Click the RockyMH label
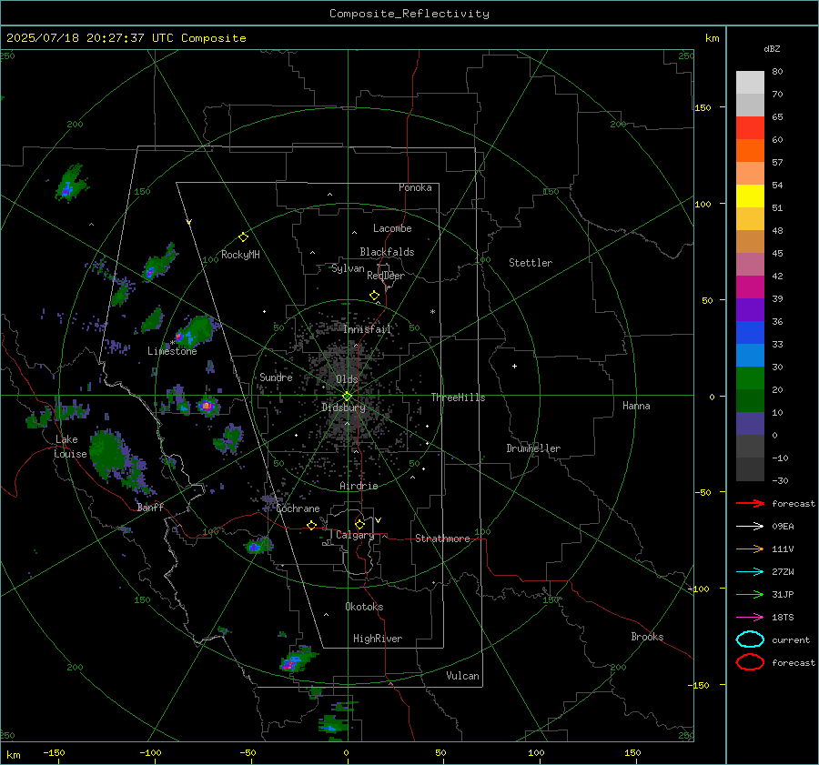This screenshot has width=819, height=765. (240, 255)
